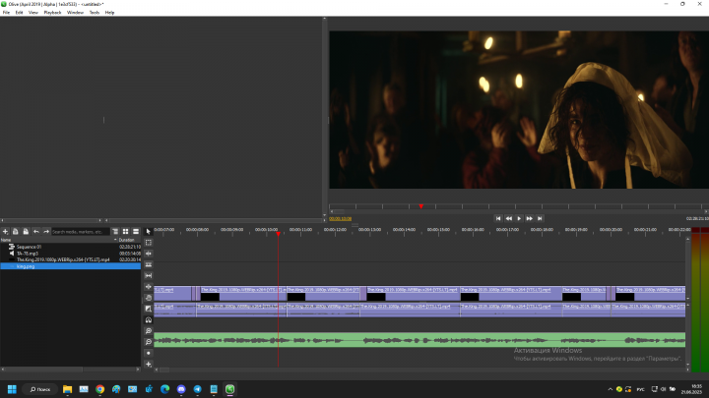Switch project panel to list view

(136, 232)
